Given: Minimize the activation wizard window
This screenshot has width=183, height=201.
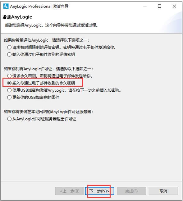Looking at the screenshot, I should point(145,6).
